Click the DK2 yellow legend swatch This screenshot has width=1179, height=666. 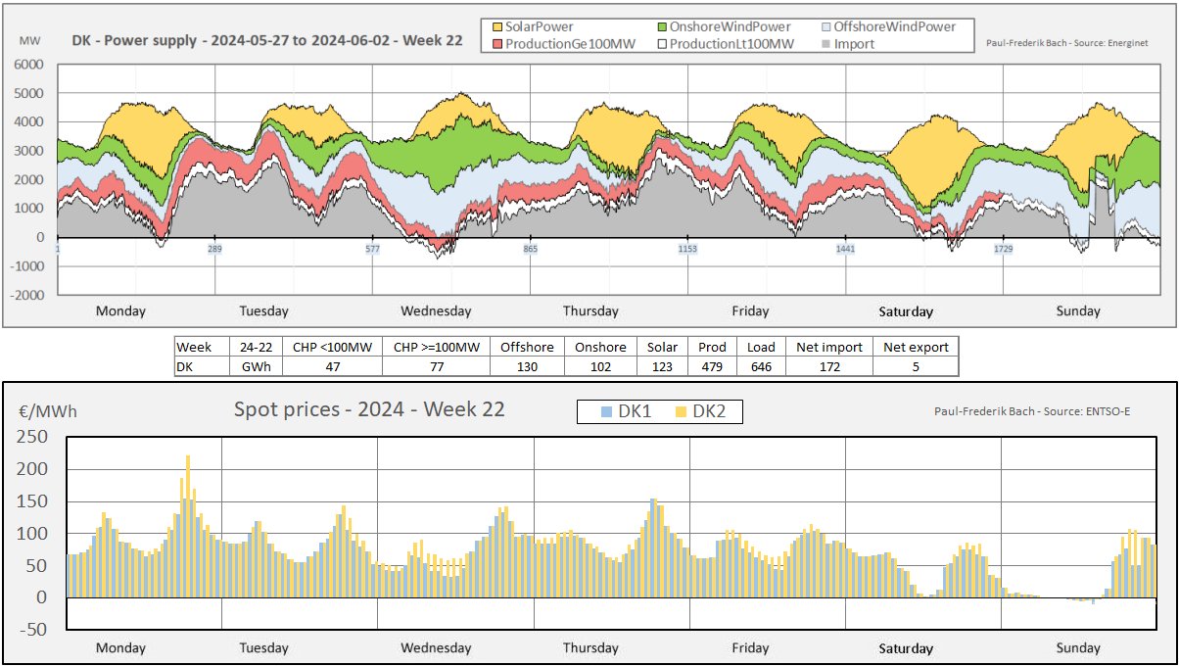[680, 412]
